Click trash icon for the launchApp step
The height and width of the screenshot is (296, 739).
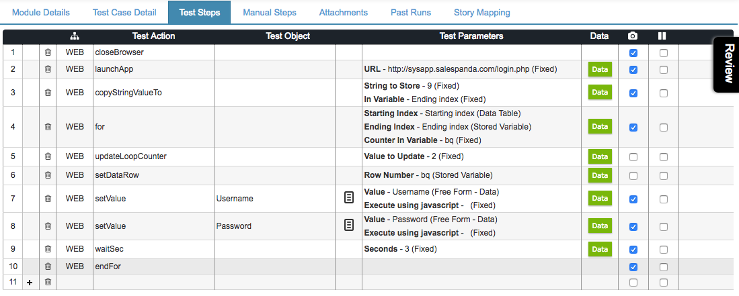pyautogui.click(x=48, y=69)
